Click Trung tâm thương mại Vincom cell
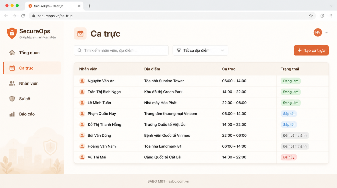The image size is (337, 188). tap(171, 114)
